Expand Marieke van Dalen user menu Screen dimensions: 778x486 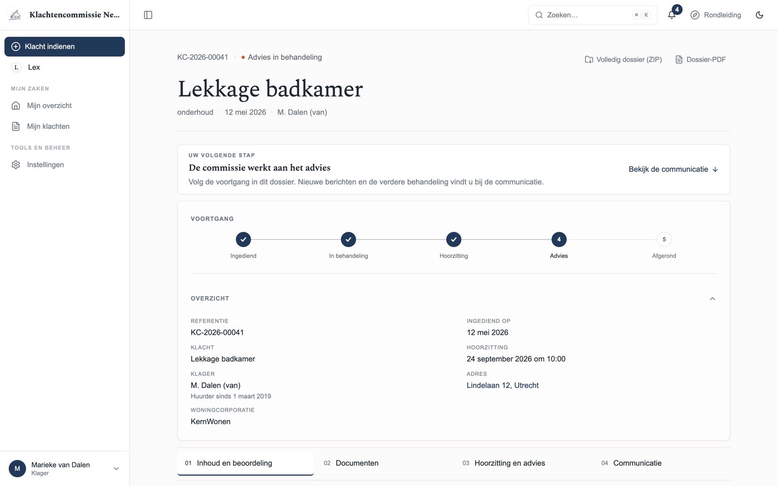pyautogui.click(x=65, y=469)
